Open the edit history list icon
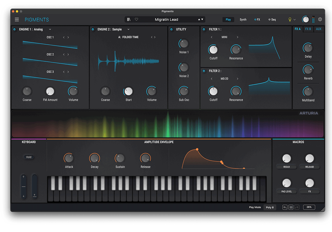Image resolution: width=332 pixels, height=232 pixels. coord(291,207)
